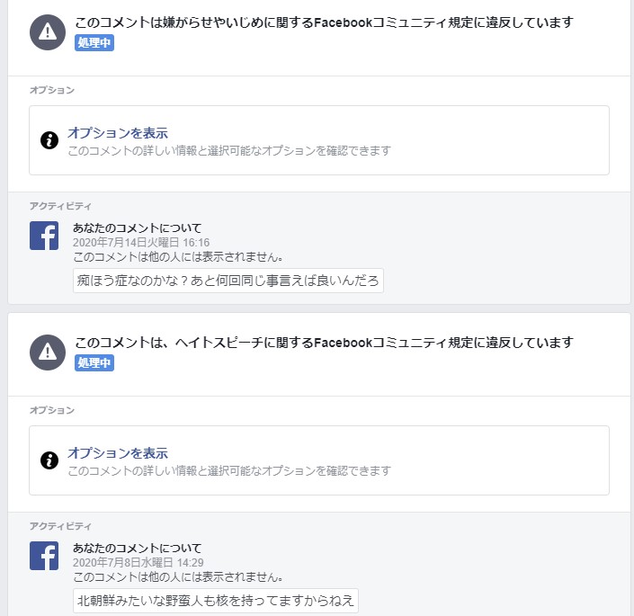Viewport: 634px width, 616px height.
Task: Select the hate speech community standards violation heading
Action: click(324, 343)
